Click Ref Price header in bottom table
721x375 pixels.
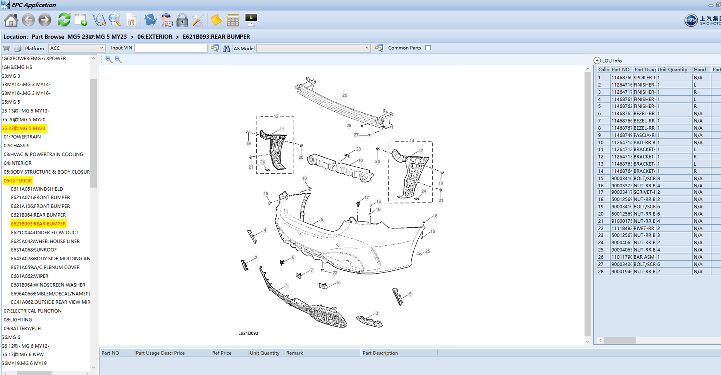[x=229, y=353]
